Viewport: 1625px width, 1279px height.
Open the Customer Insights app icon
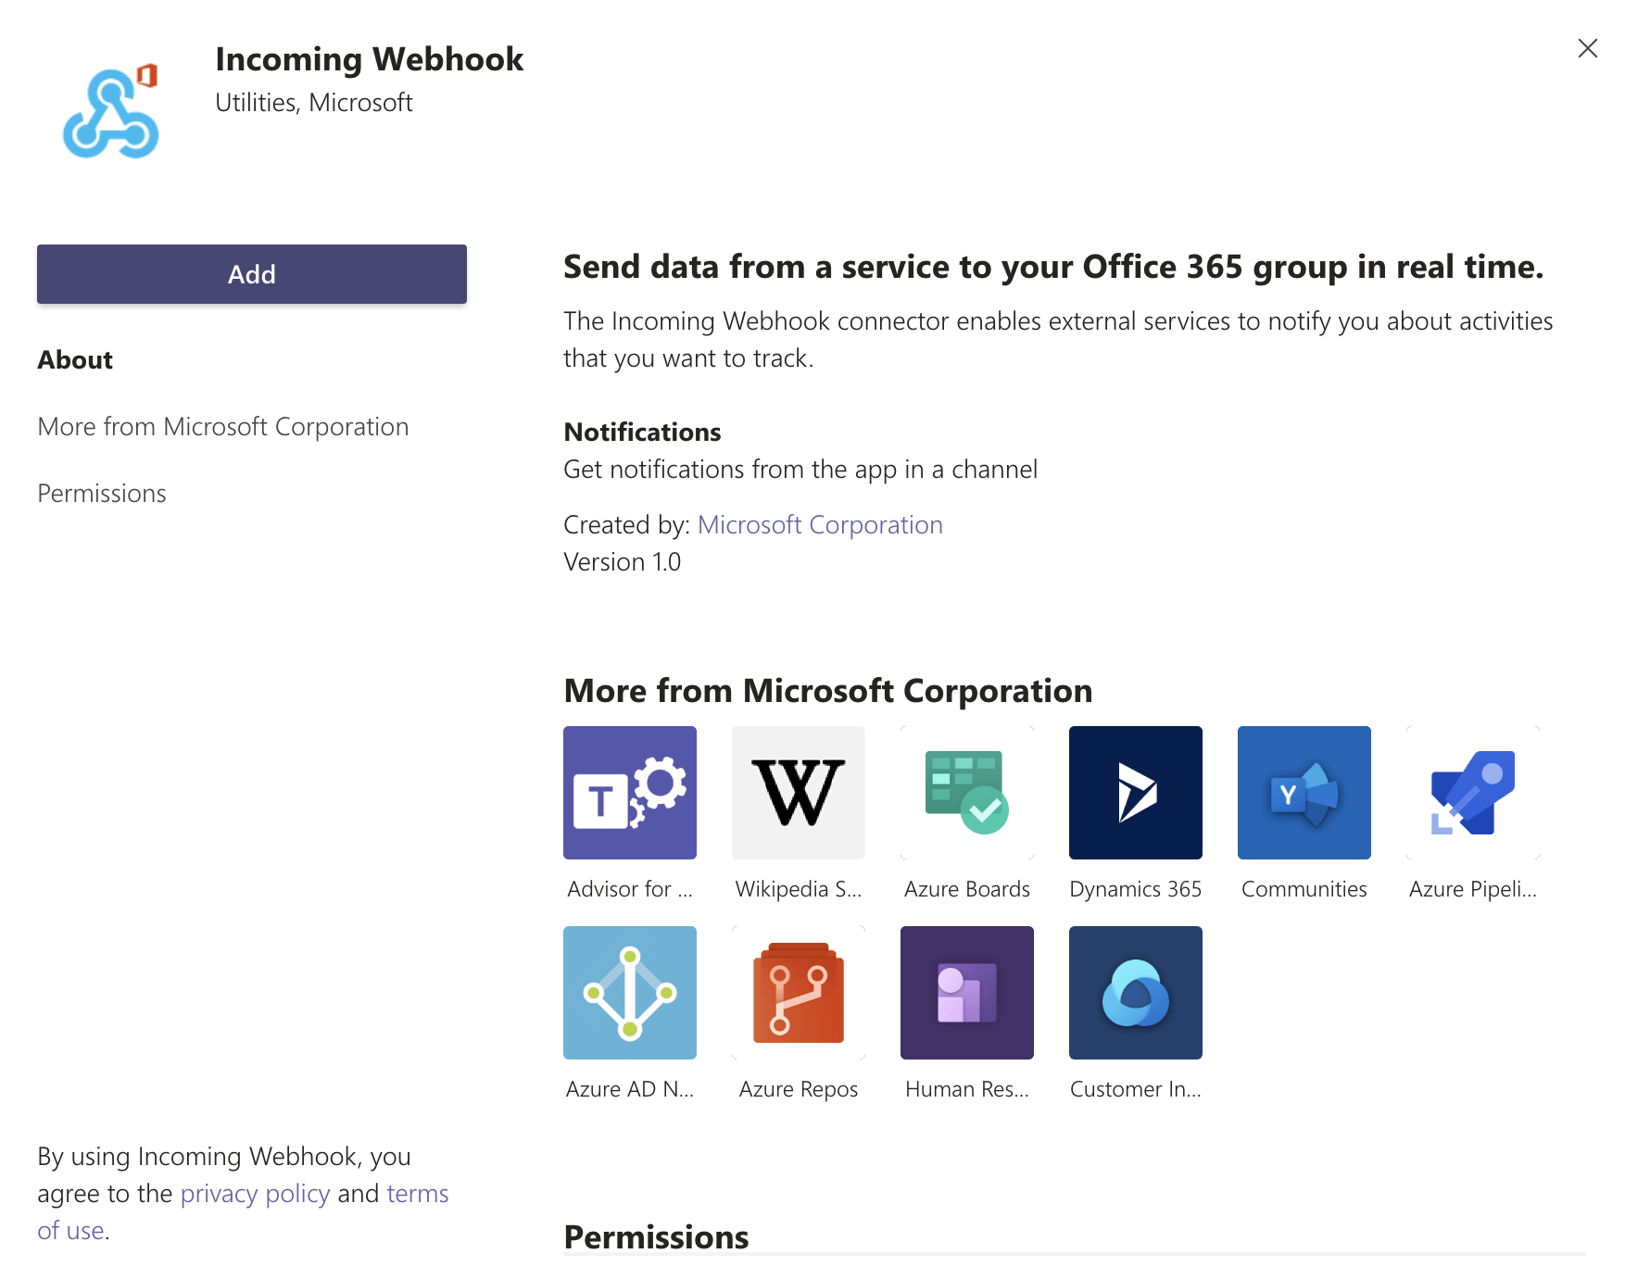(1136, 993)
